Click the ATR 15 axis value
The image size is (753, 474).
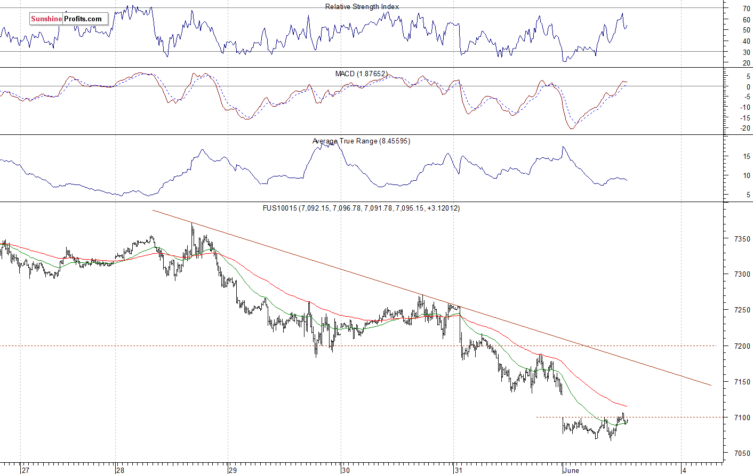(747, 156)
